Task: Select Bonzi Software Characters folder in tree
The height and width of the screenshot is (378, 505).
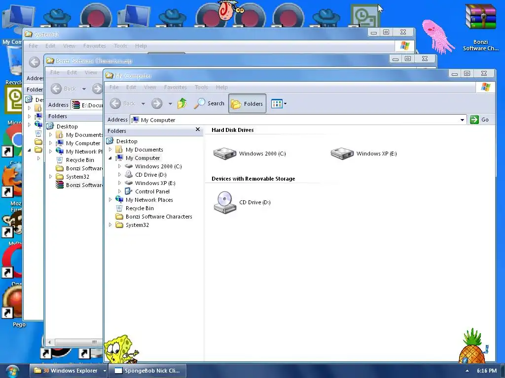Action: pyautogui.click(x=159, y=217)
